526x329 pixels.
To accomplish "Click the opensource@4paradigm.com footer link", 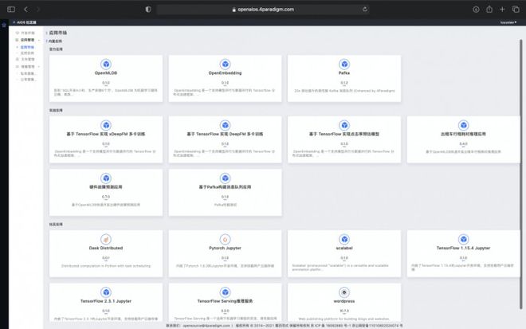I will tap(206, 325).
